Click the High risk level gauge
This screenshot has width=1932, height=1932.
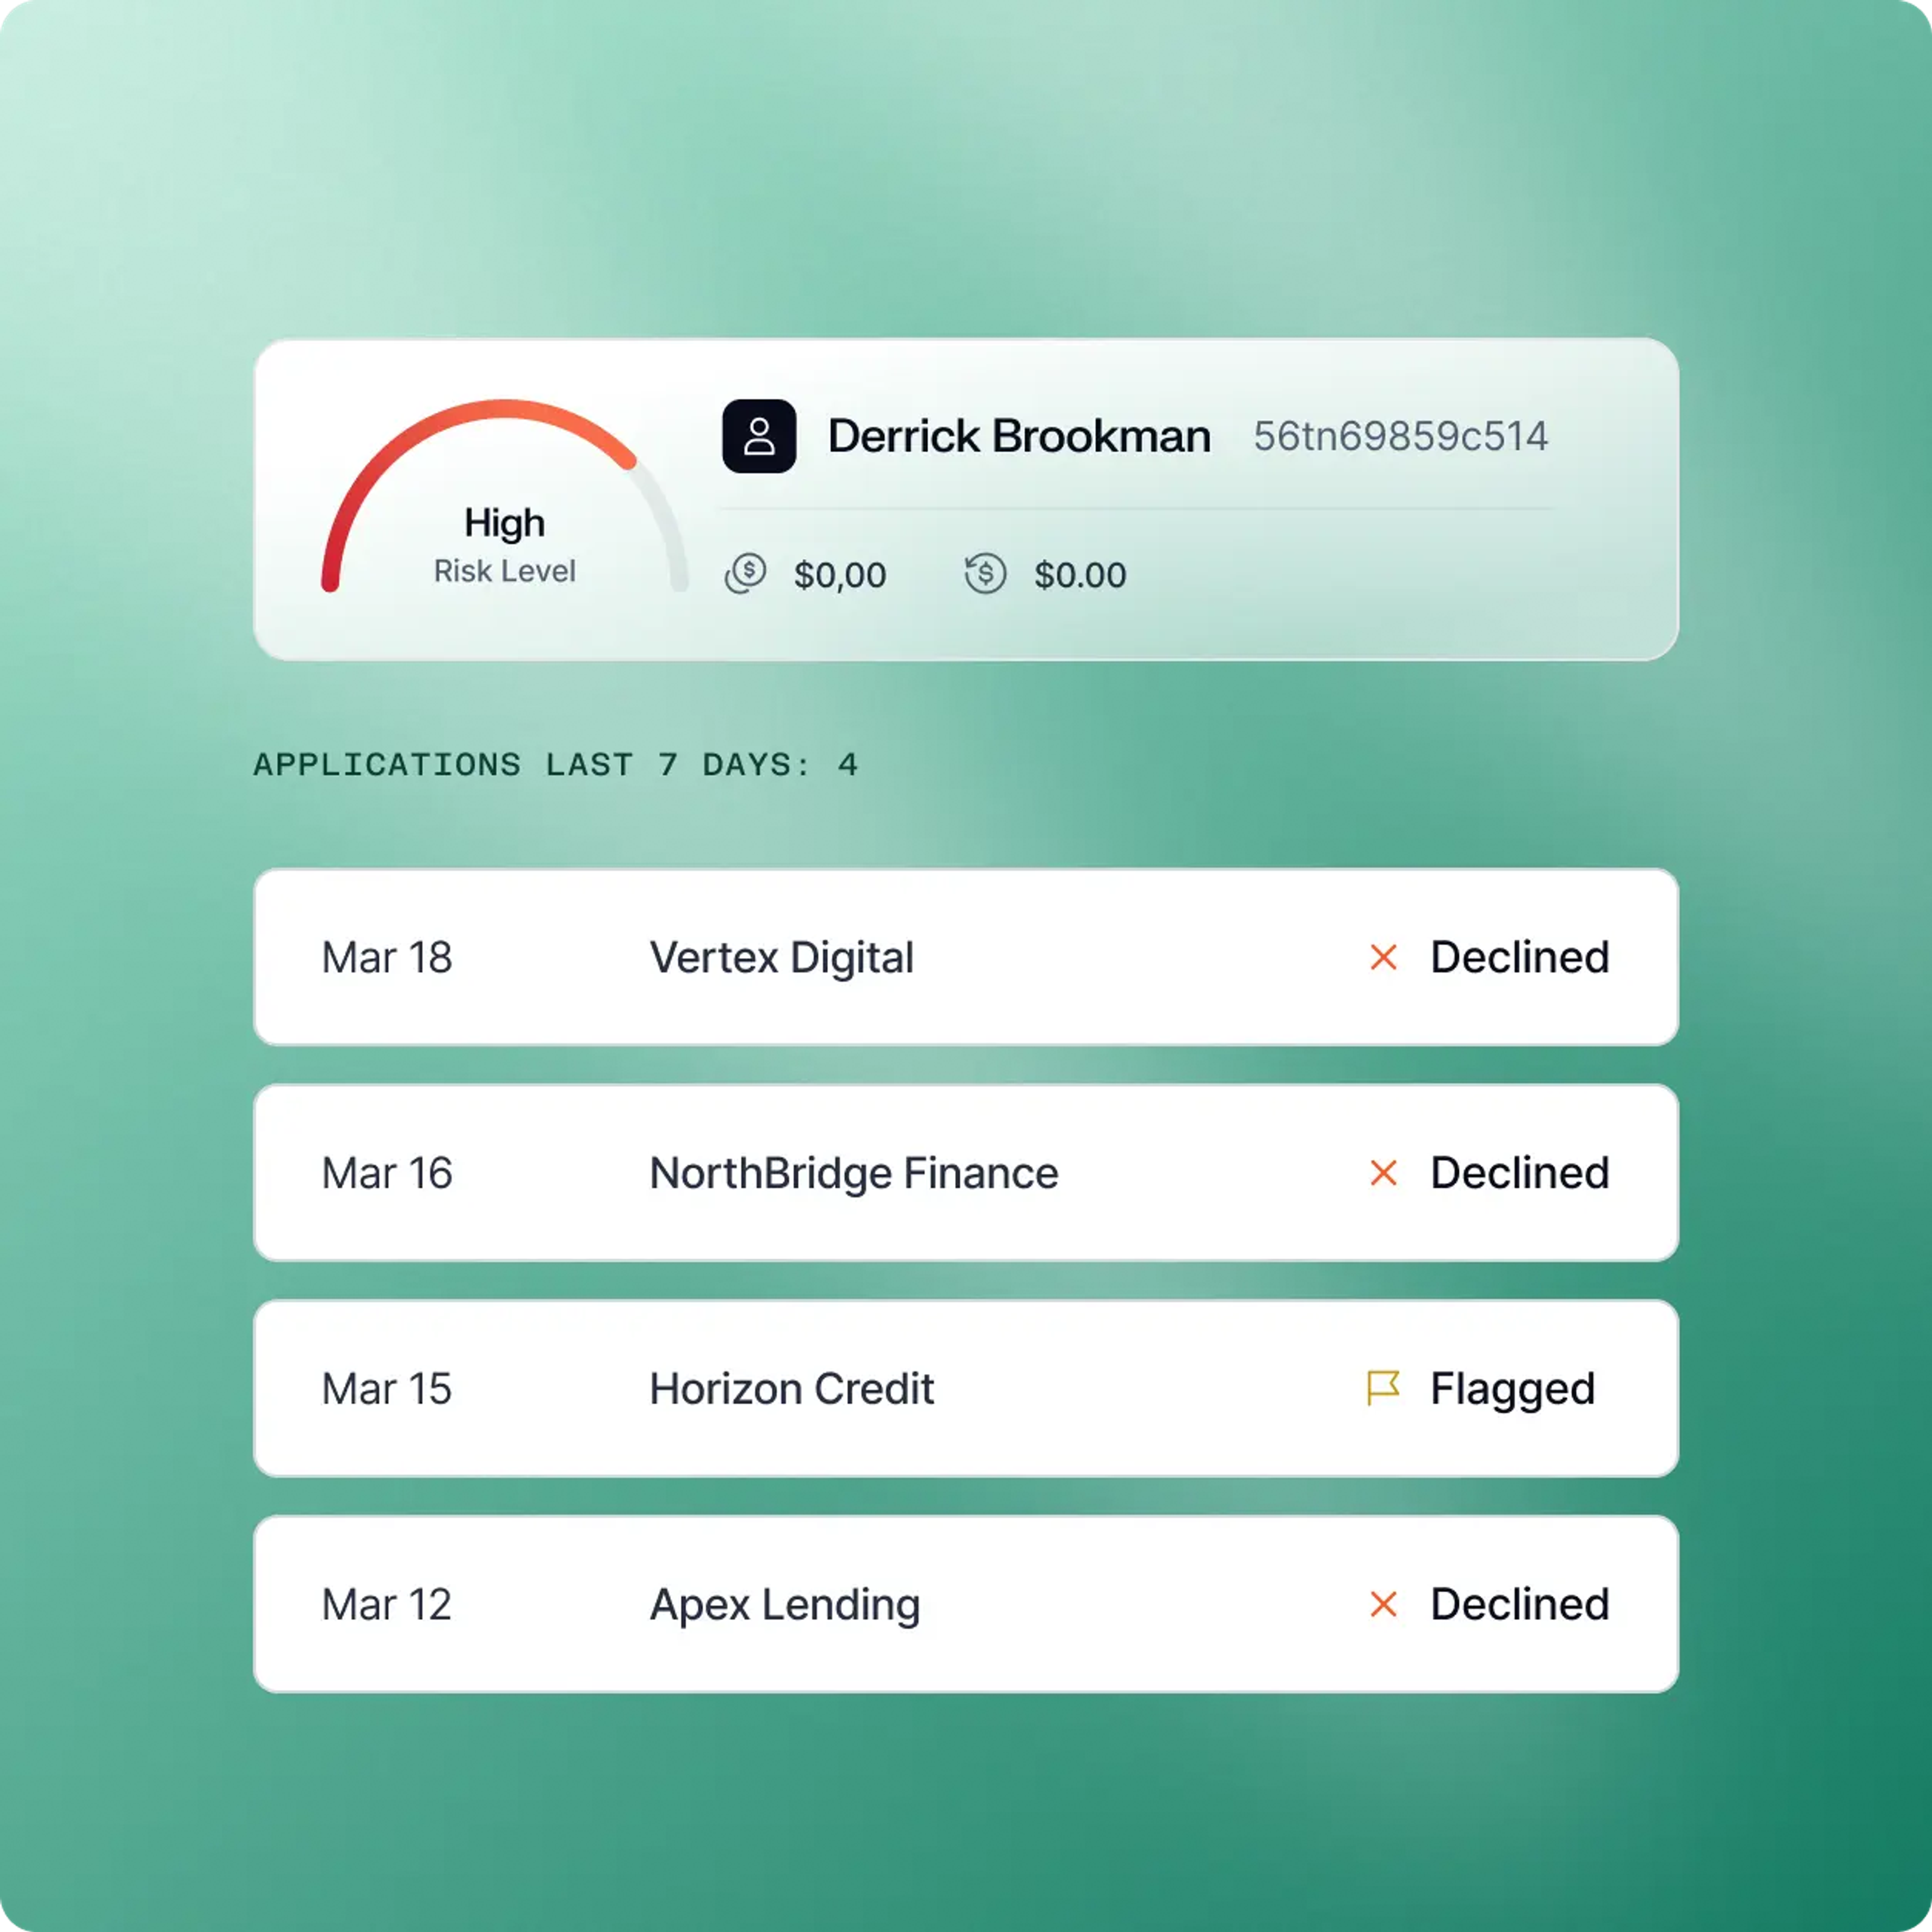coord(505,496)
